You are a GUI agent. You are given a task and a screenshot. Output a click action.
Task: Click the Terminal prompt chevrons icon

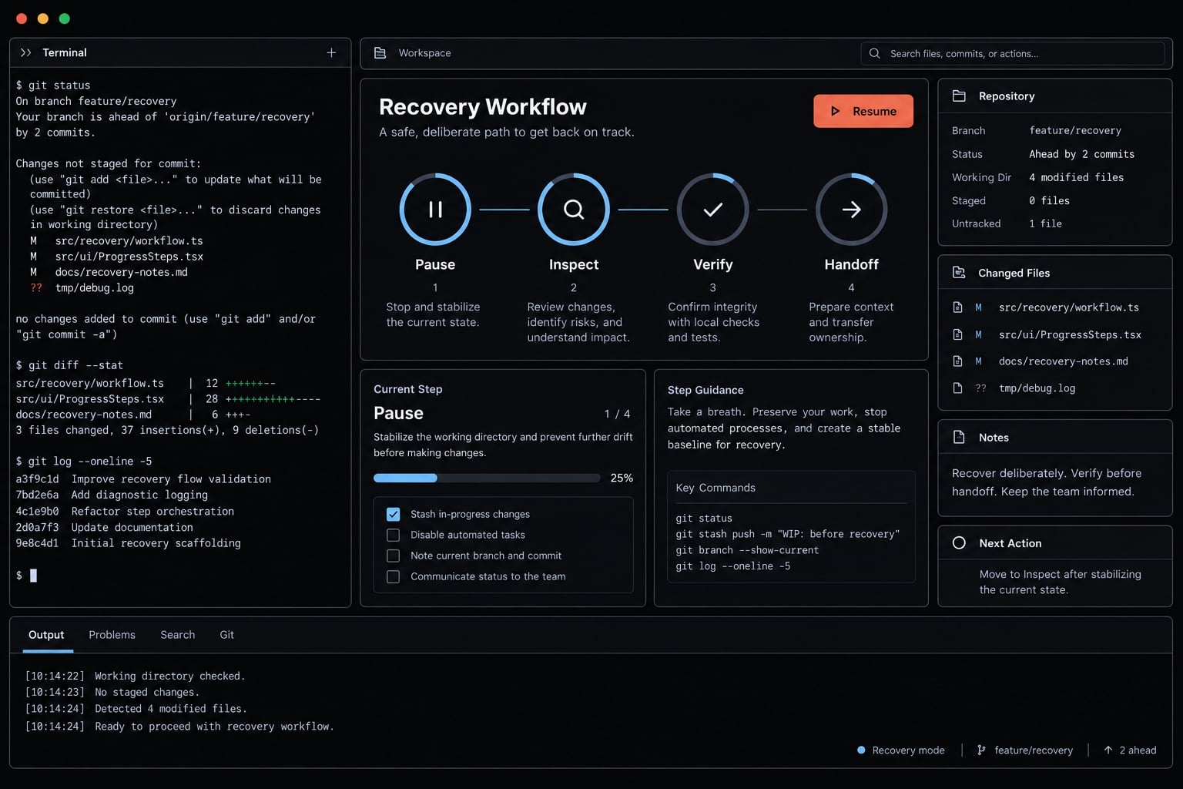(x=25, y=52)
